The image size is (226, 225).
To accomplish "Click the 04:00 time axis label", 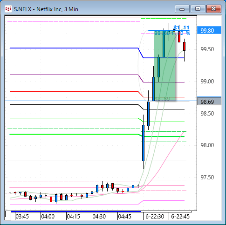I will pyautogui.click(x=48, y=216).
